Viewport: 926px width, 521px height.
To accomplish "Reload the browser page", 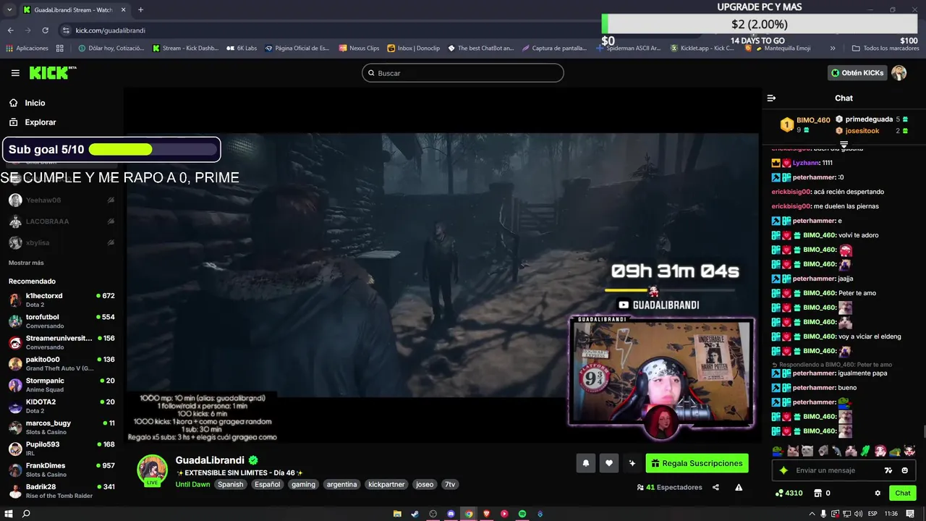I will tap(45, 30).
